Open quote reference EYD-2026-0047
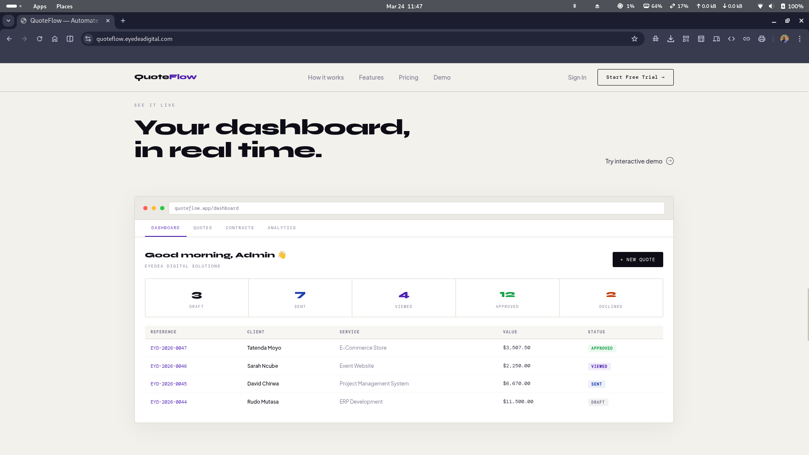Image resolution: width=809 pixels, height=455 pixels. coord(169,348)
